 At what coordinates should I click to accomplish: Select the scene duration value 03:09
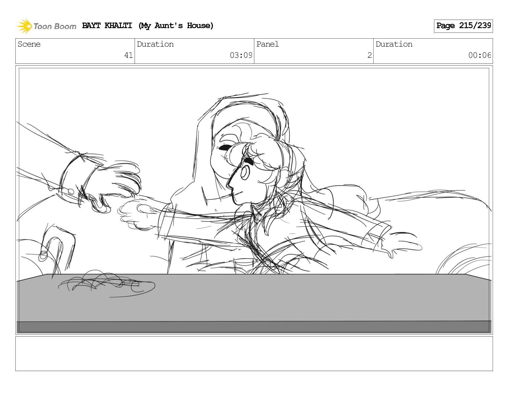tap(241, 55)
